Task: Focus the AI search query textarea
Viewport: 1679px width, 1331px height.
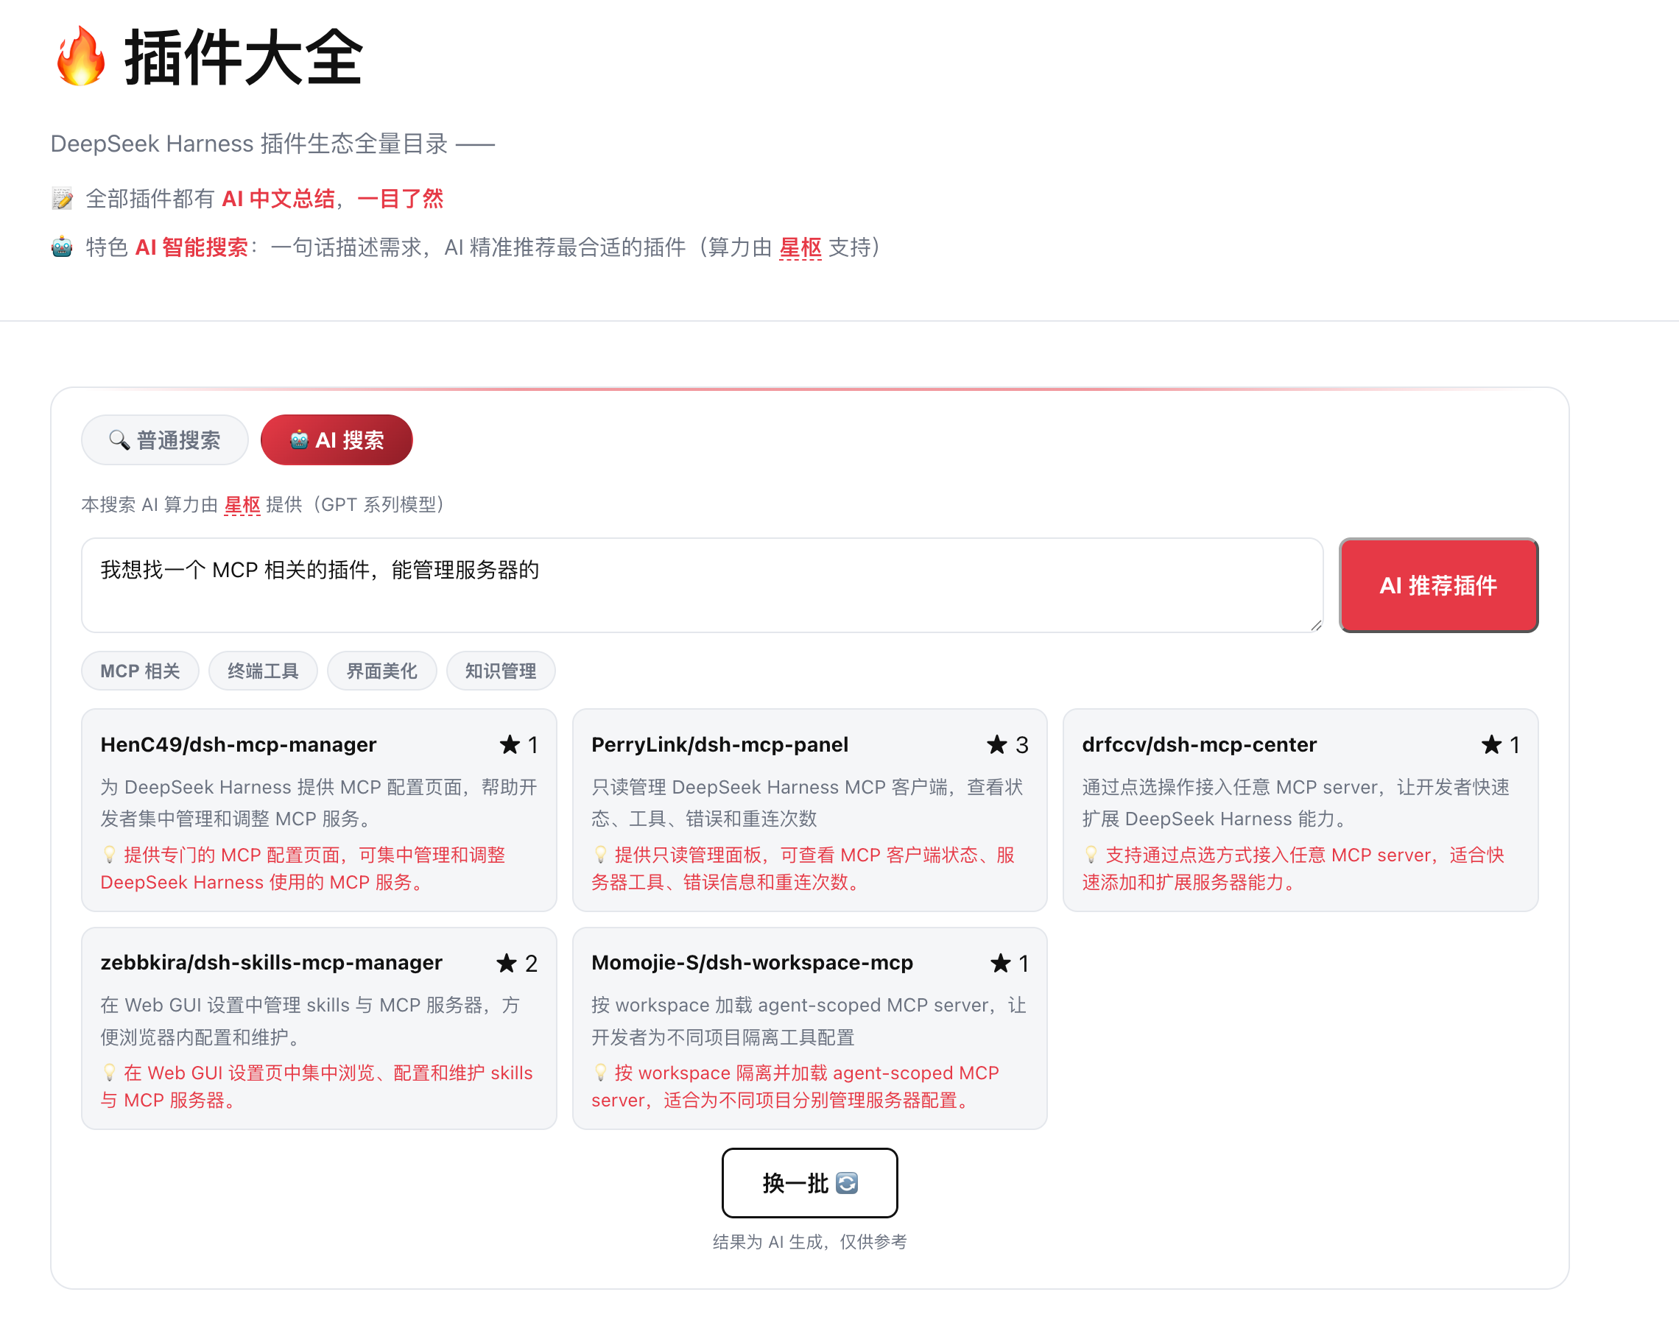Action: coord(702,585)
